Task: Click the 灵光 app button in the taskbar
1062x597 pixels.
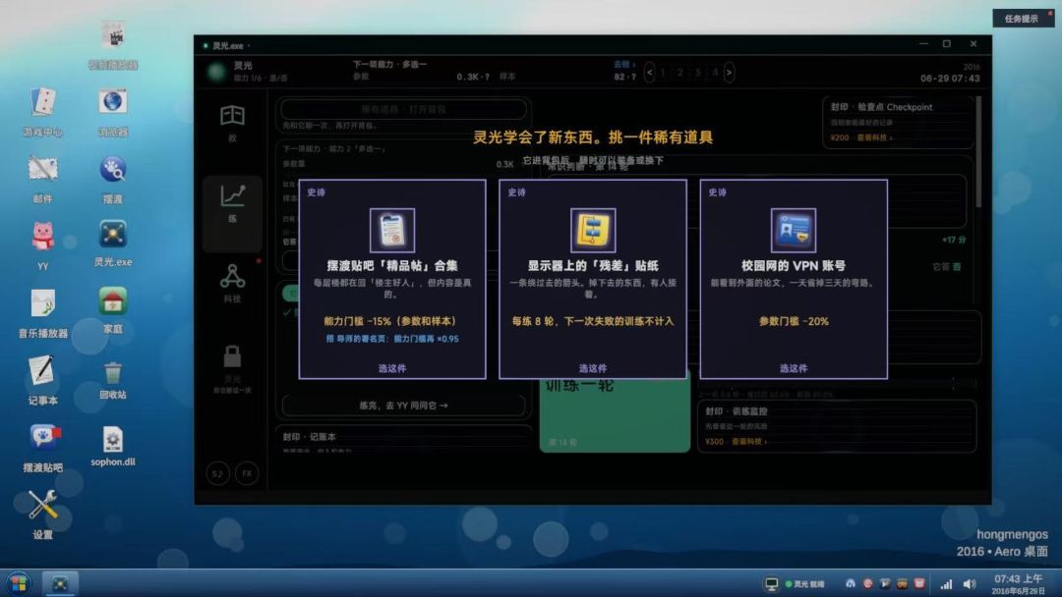Action: point(60,583)
